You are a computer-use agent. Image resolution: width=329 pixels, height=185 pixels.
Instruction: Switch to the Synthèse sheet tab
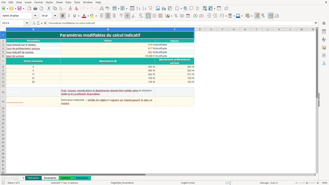(x=66, y=178)
